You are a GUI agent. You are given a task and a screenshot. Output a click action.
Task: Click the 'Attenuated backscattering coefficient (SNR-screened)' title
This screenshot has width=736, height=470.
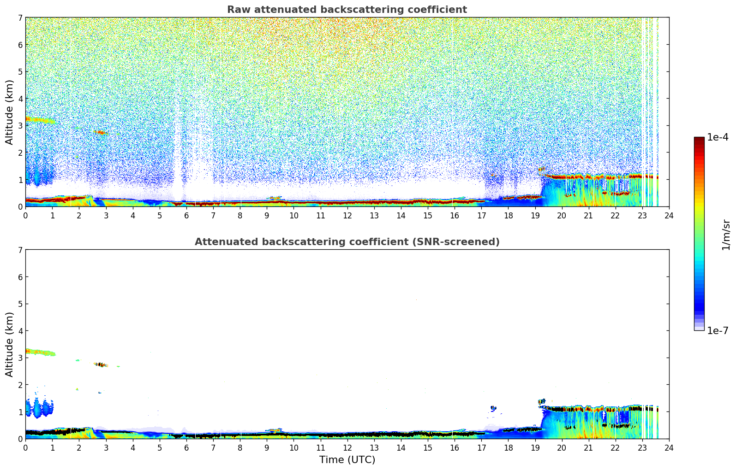347,242
